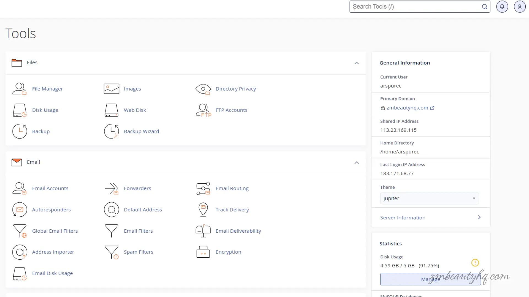This screenshot has width=529, height=297.
Task: Click the 4.59 GB / 5 GB usage text
Action: [x=397, y=266]
